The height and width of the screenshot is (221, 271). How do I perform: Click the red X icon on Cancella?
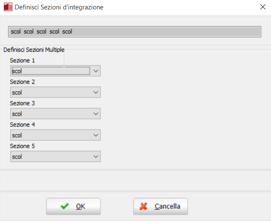pyautogui.click(x=144, y=206)
